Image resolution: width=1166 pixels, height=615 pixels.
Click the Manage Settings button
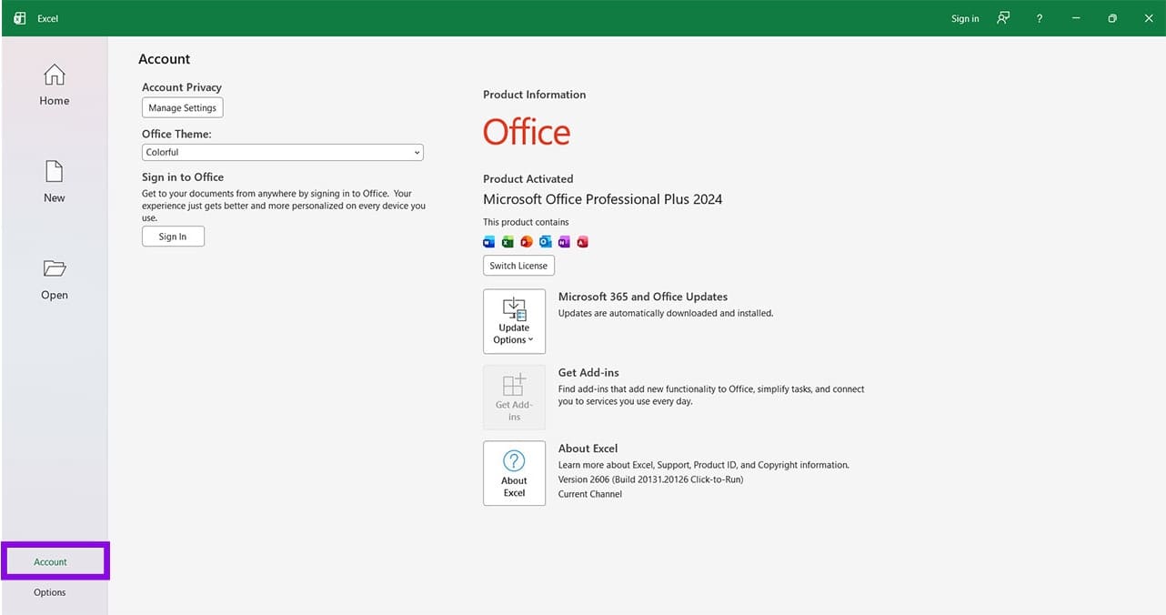[183, 107]
